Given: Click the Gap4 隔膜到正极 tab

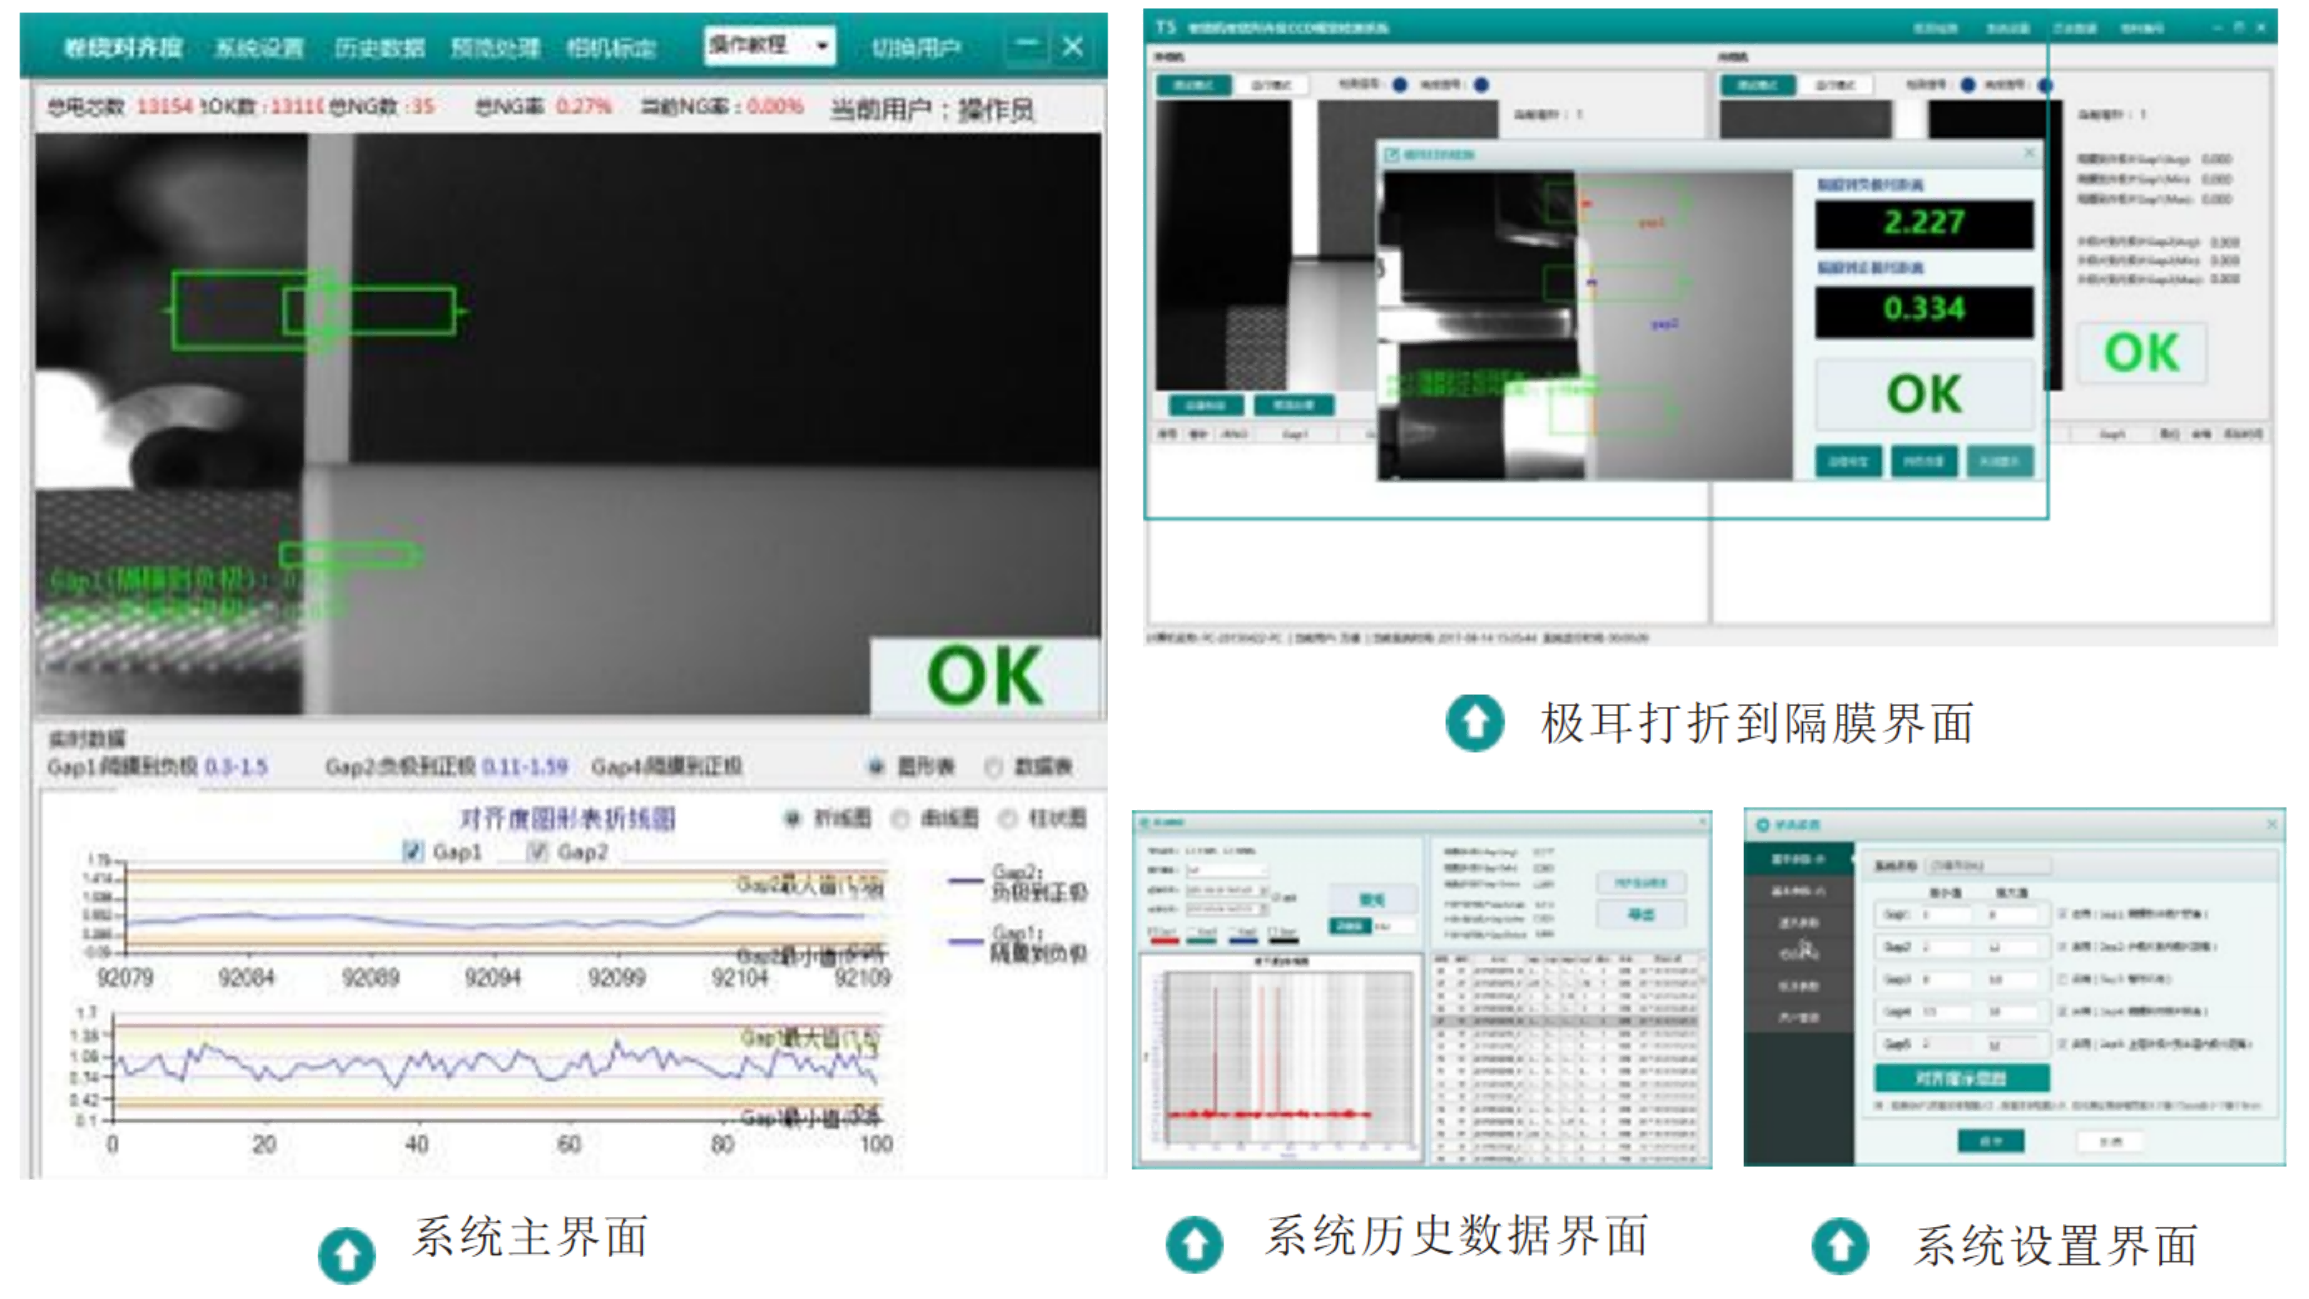Looking at the screenshot, I should 667,767.
